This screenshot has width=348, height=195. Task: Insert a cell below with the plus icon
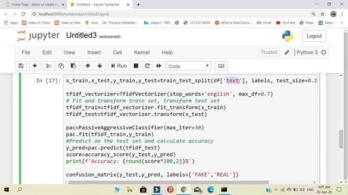tap(35, 66)
